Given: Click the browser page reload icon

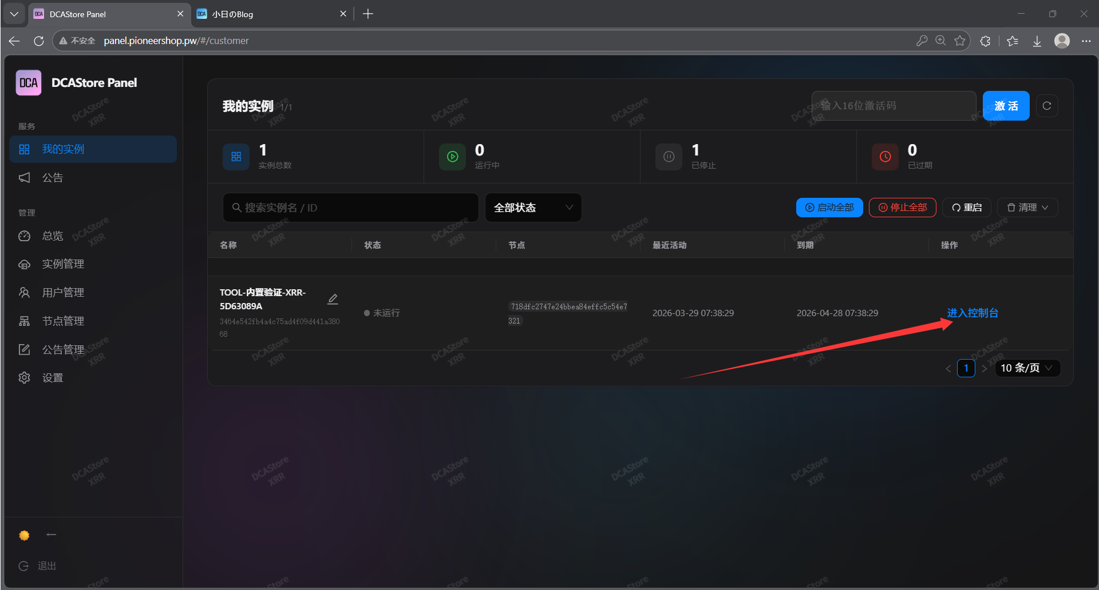Looking at the screenshot, I should [x=39, y=41].
